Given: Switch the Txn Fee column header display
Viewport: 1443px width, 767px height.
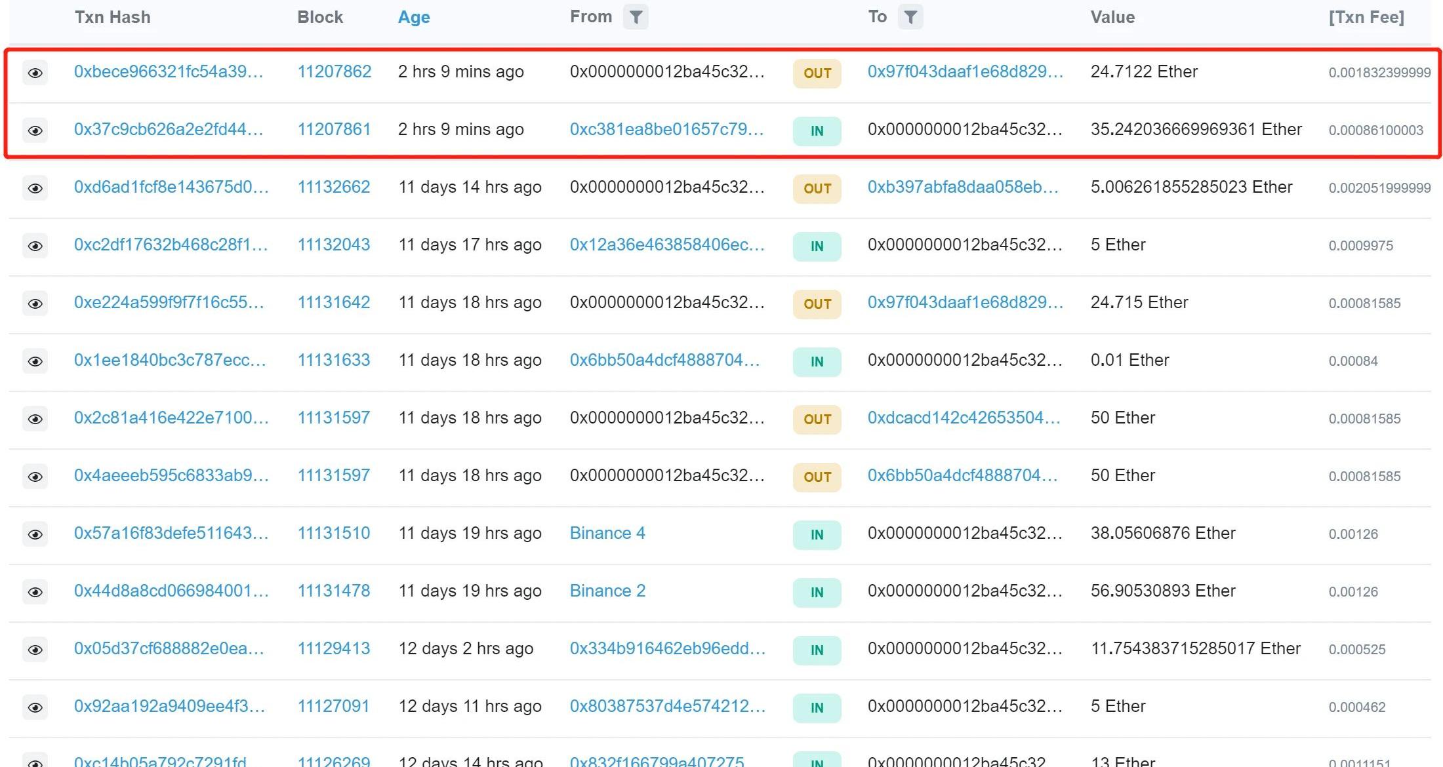Looking at the screenshot, I should pyautogui.click(x=1366, y=17).
